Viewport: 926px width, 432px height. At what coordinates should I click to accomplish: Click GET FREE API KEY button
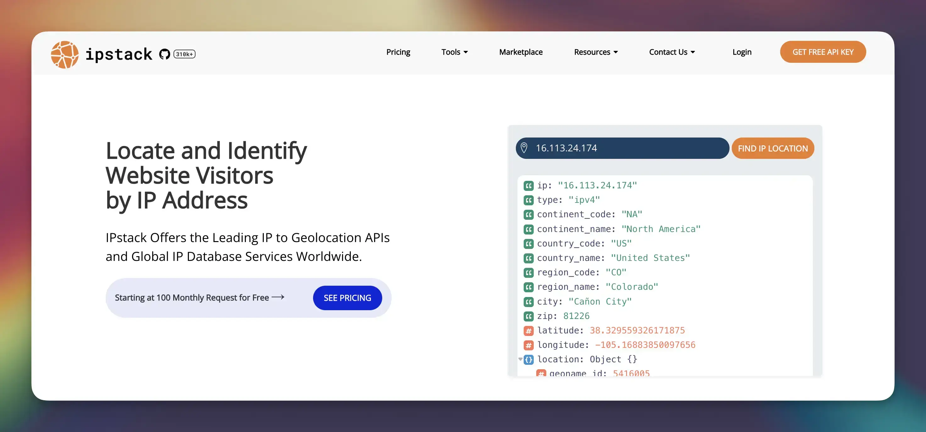(x=823, y=52)
